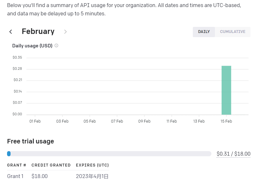Click the CREDIT GRANTED column header

(51, 165)
